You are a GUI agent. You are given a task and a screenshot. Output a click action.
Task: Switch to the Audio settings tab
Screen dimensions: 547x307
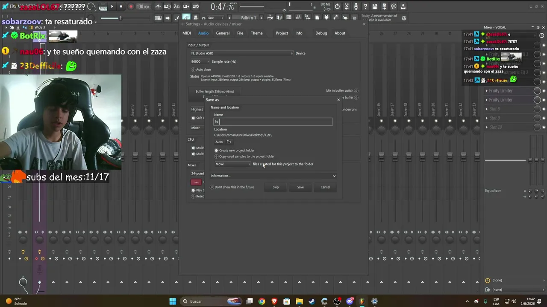click(203, 33)
